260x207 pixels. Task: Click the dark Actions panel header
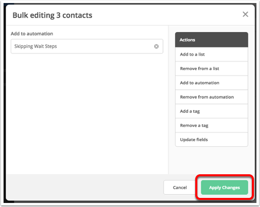click(211, 40)
